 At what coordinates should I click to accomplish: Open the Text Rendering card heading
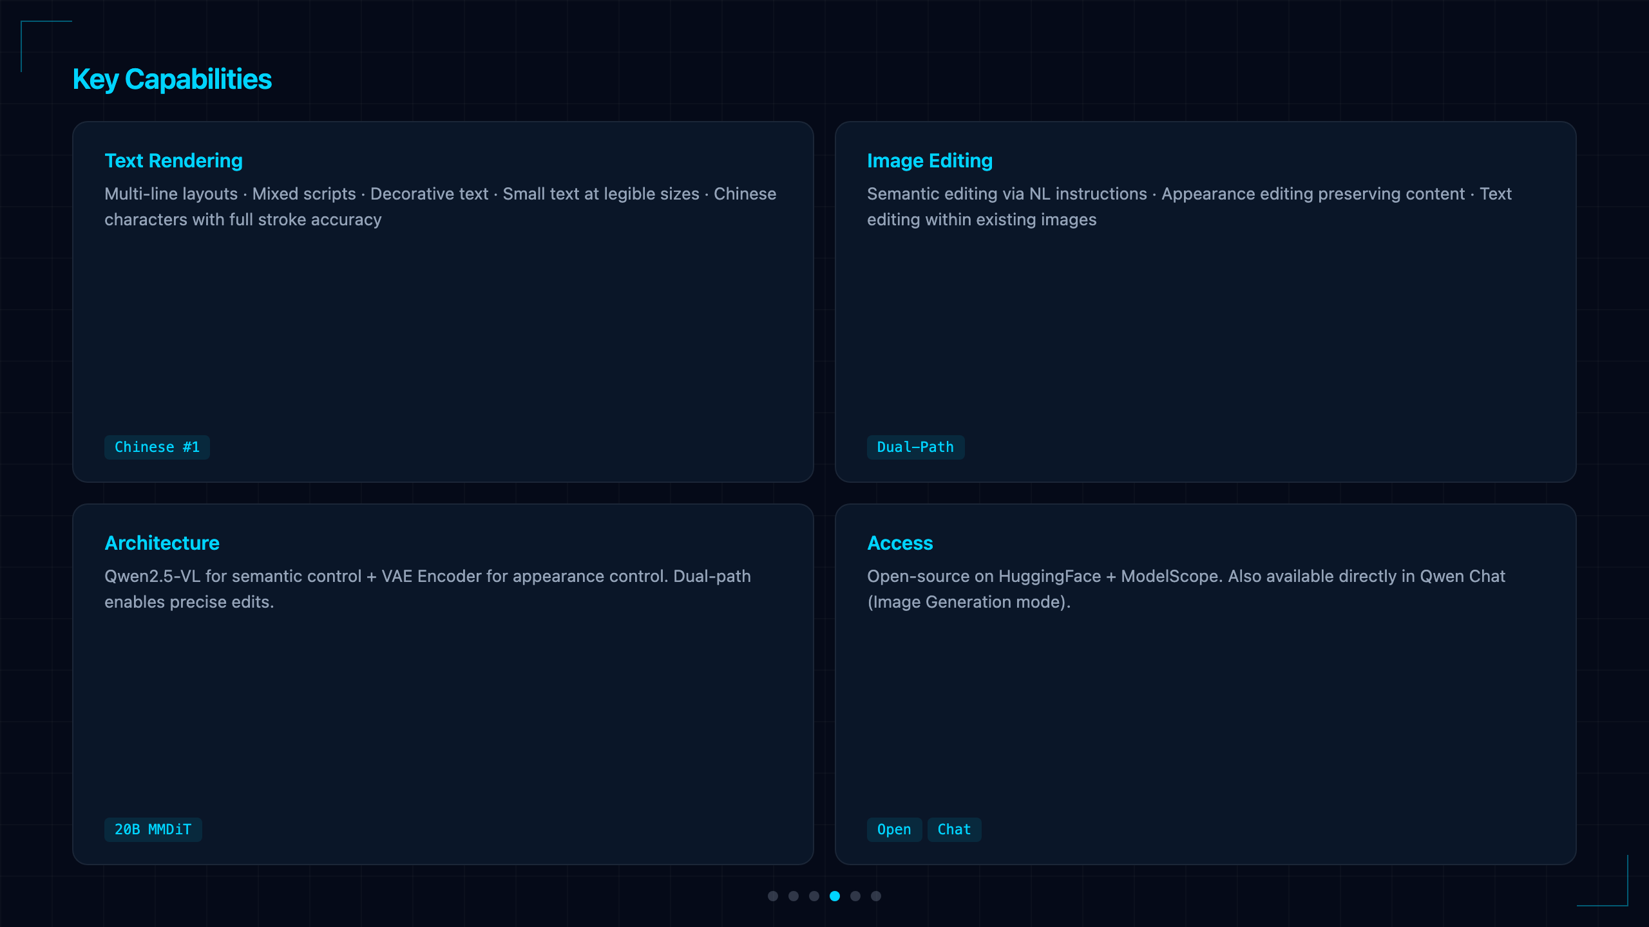point(173,160)
